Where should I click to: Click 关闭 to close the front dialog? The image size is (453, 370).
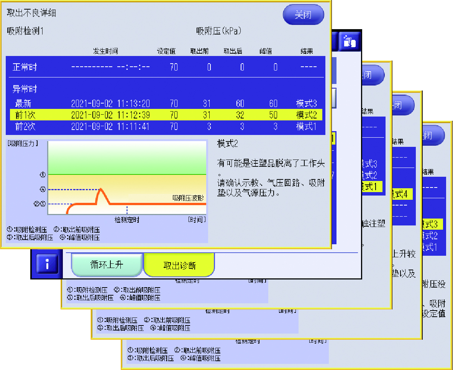(303, 14)
